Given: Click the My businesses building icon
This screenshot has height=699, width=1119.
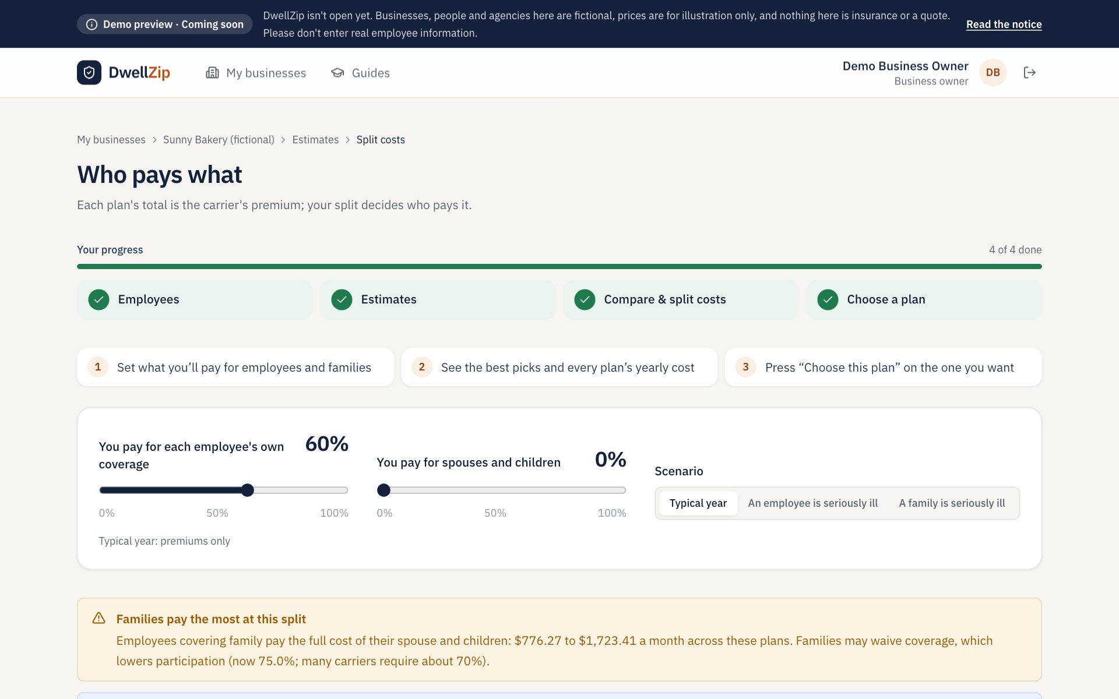Looking at the screenshot, I should pyautogui.click(x=212, y=73).
